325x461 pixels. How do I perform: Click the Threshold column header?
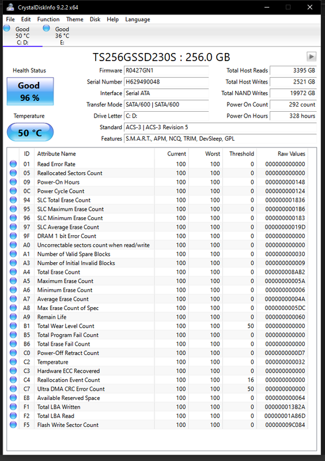(x=239, y=153)
